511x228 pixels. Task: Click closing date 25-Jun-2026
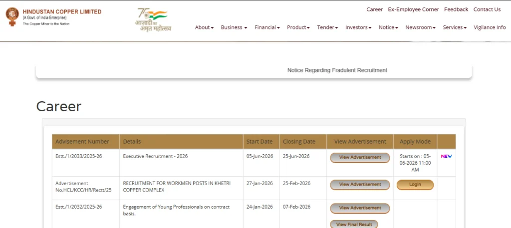[x=296, y=156]
